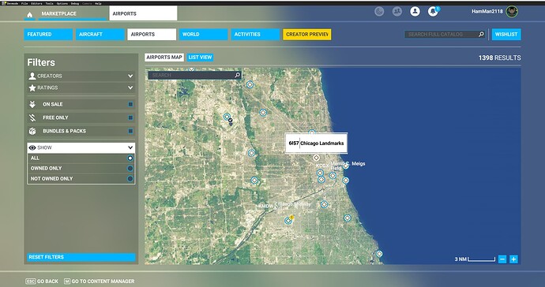545x287 pixels.
Task: Open the Debug menu
Action: pyautogui.click(x=75, y=3)
